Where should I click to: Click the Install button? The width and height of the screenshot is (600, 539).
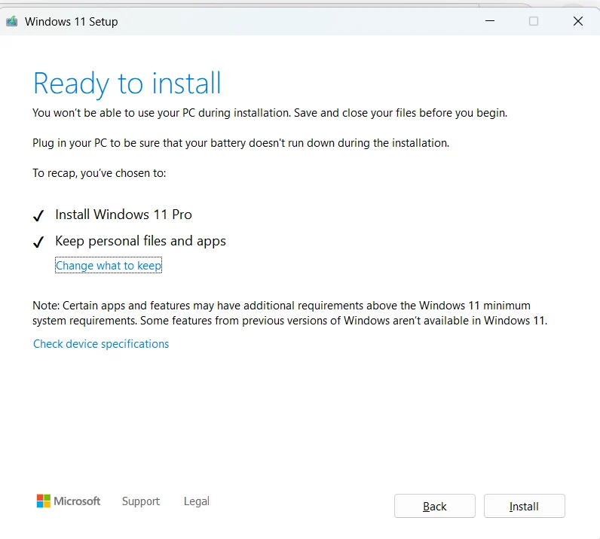(x=524, y=506)
